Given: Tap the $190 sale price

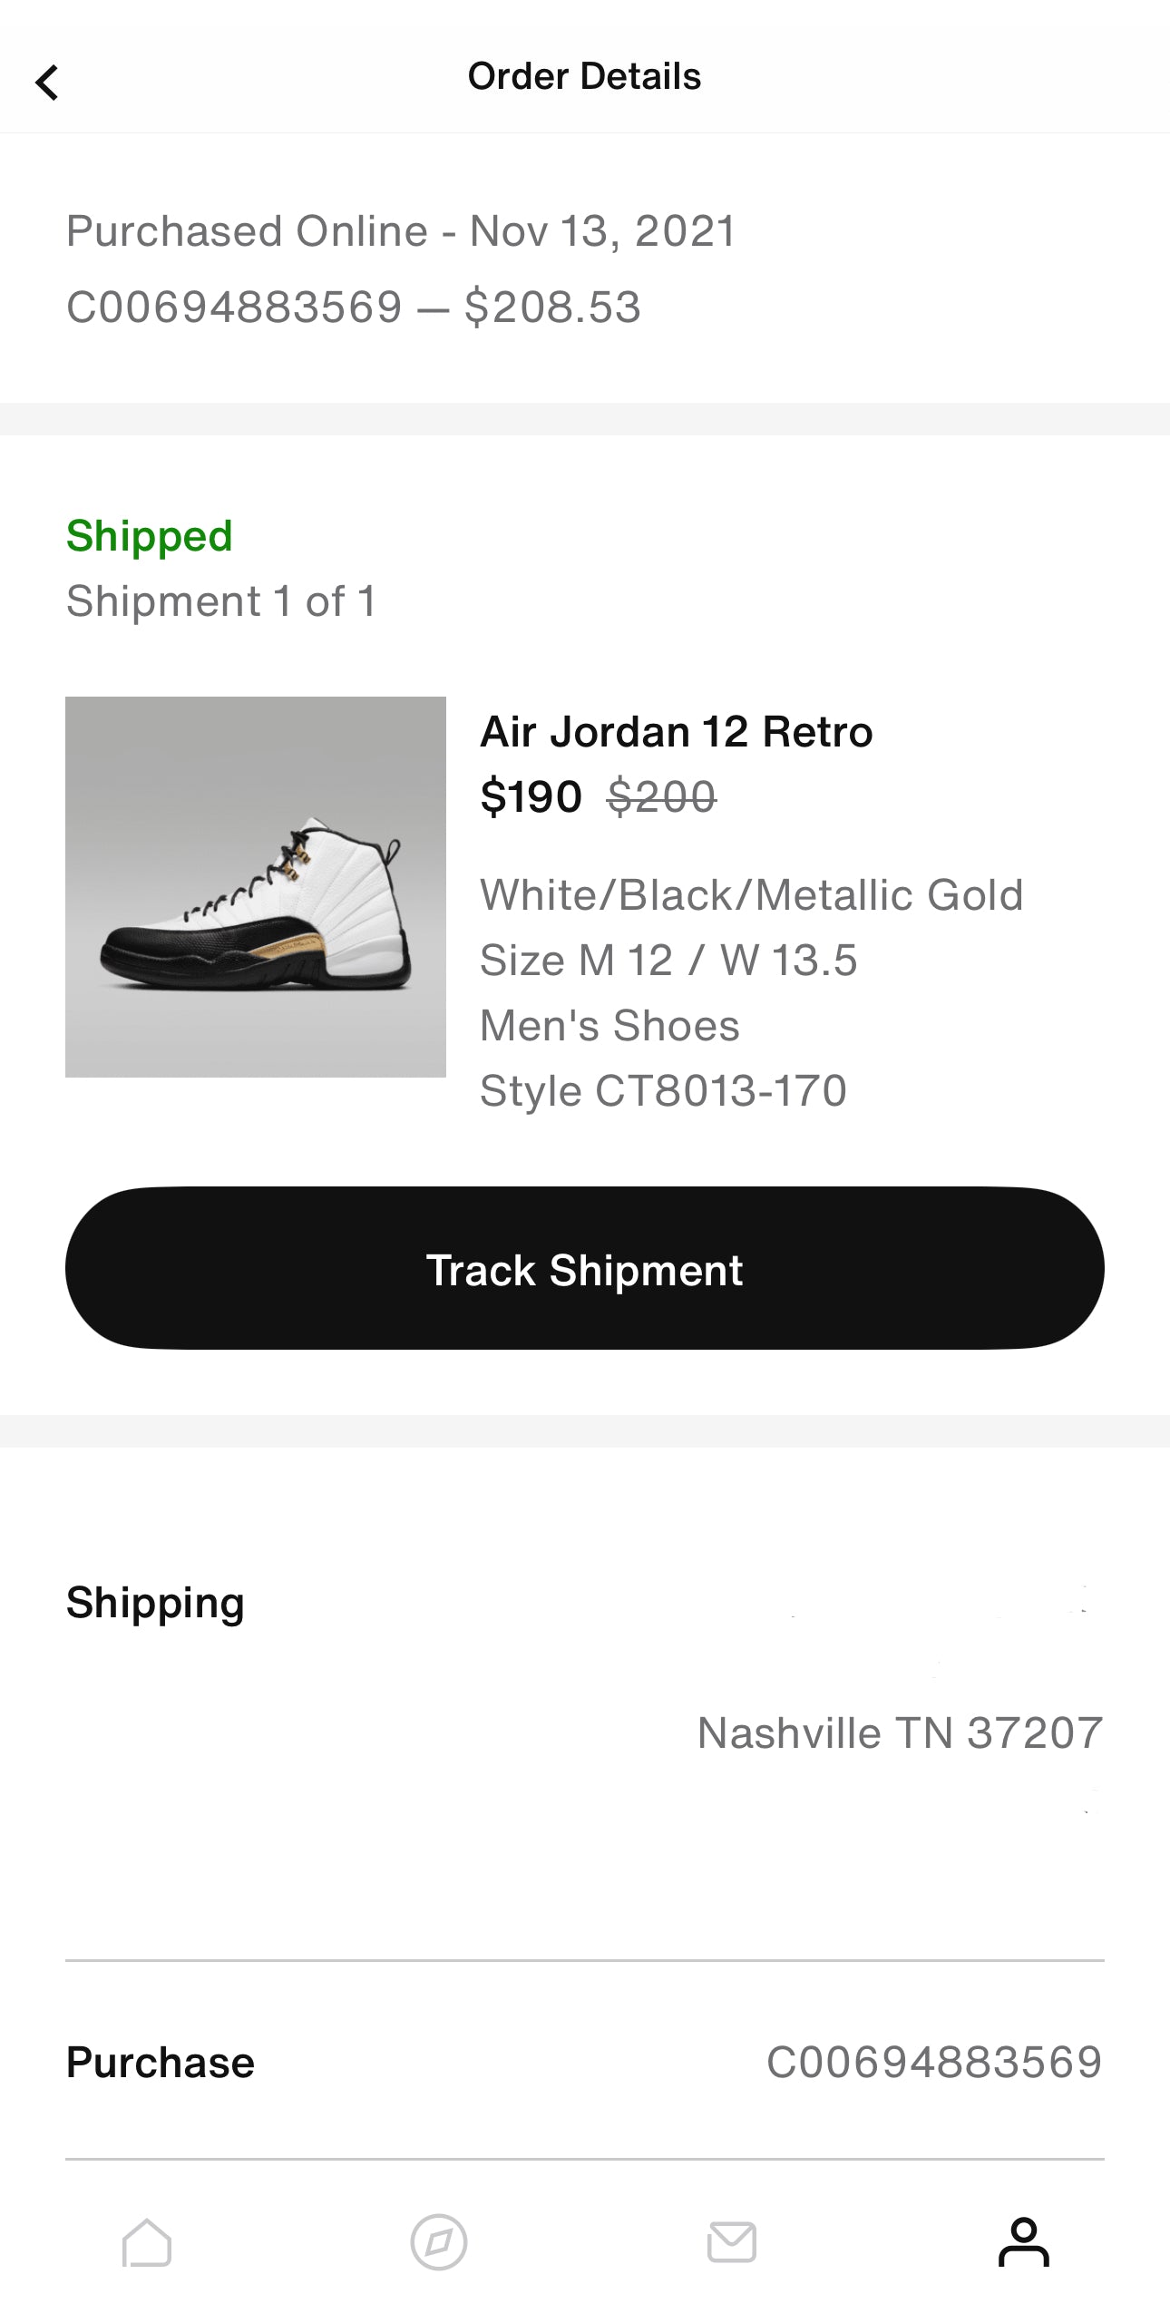Looking at the screenshot, I should pos(531,797).
